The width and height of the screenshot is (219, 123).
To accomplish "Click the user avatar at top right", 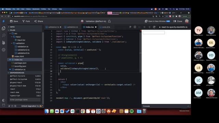I will point(187,21).
